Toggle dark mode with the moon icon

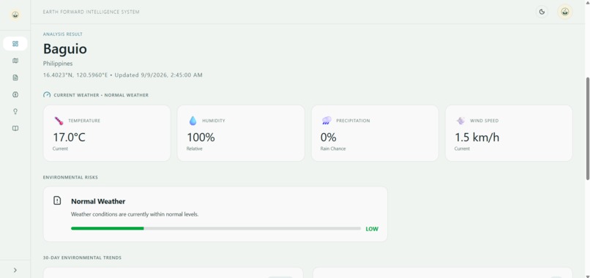[x=542, y=12]
